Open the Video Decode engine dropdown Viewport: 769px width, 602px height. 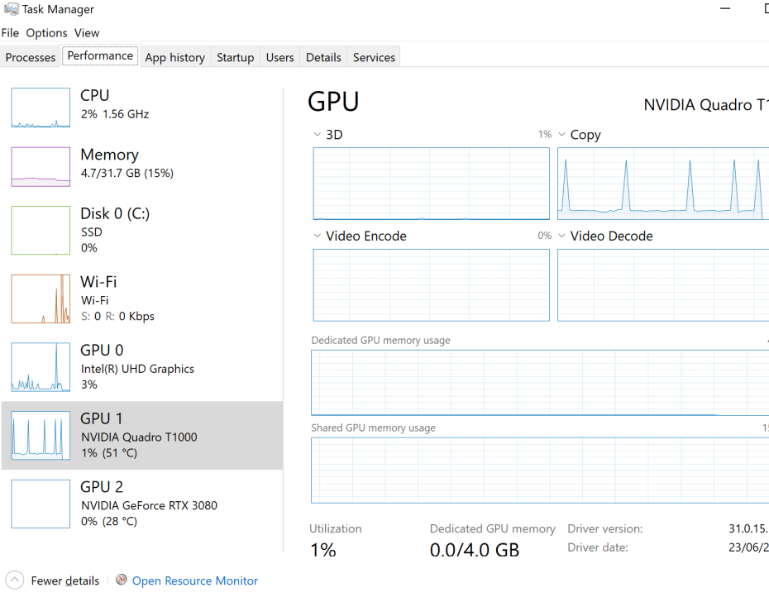point(562,236)
